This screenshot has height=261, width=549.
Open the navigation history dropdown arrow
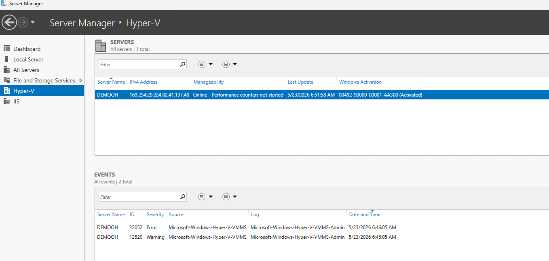[33, 22]
